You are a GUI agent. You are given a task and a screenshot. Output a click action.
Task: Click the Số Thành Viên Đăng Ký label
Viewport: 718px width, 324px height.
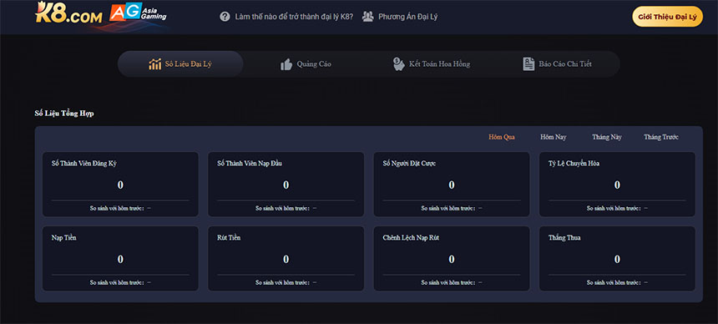84,164
